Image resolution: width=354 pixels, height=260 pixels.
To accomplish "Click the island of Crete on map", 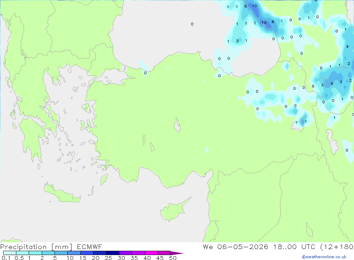I will tap(62, 193).
